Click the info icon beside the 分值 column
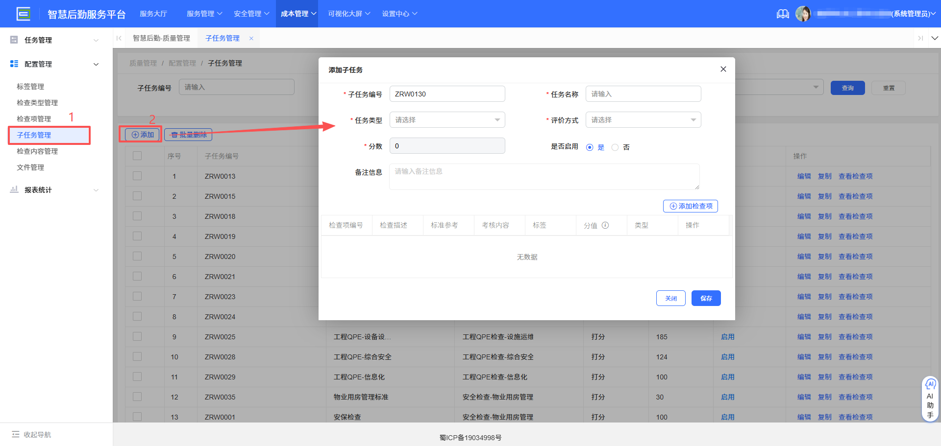This screenshot has width=941, height=446. [606, 225]
